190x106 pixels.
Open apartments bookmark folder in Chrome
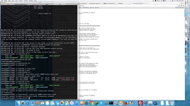pos(86,8)
